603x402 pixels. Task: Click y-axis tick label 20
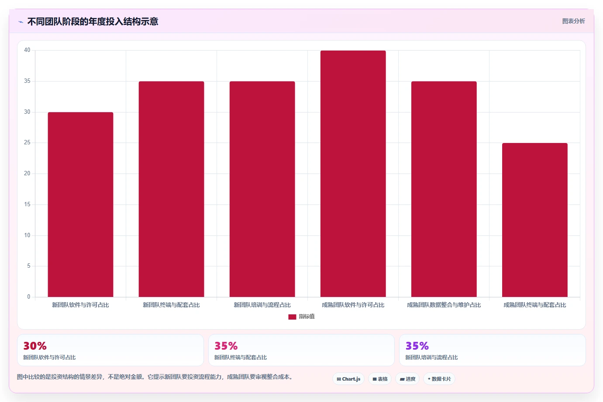(27, 174)
